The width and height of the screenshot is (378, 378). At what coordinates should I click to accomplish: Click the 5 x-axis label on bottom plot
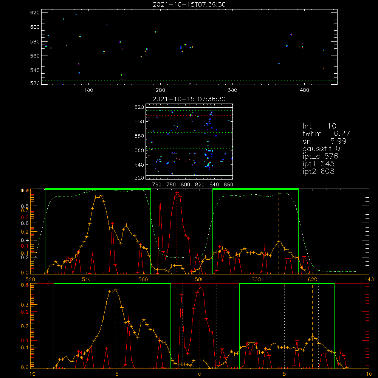click(x=285, y=374)
